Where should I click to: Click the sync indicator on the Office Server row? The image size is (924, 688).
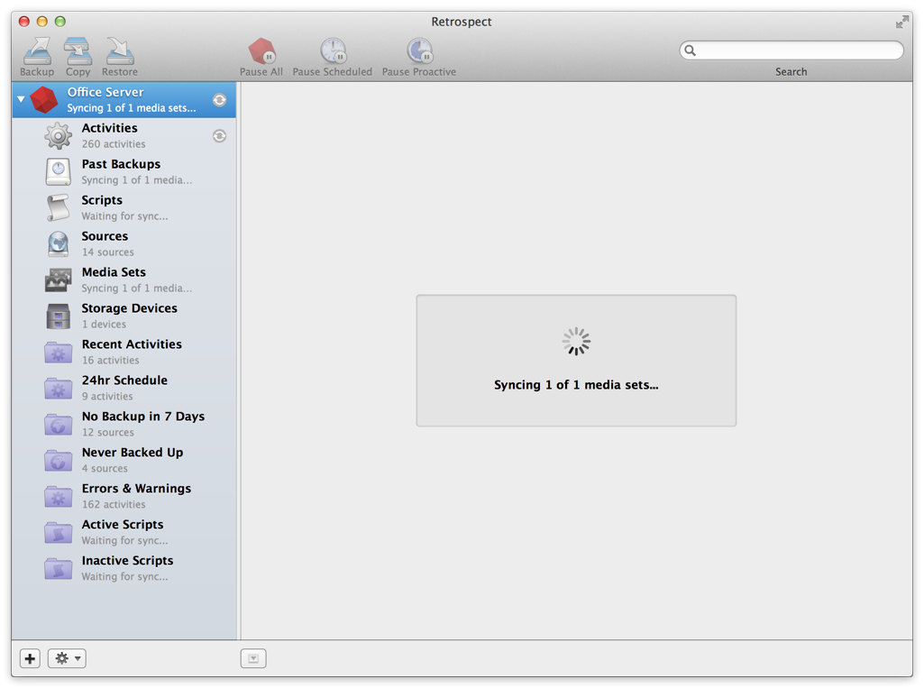[219, 99]
